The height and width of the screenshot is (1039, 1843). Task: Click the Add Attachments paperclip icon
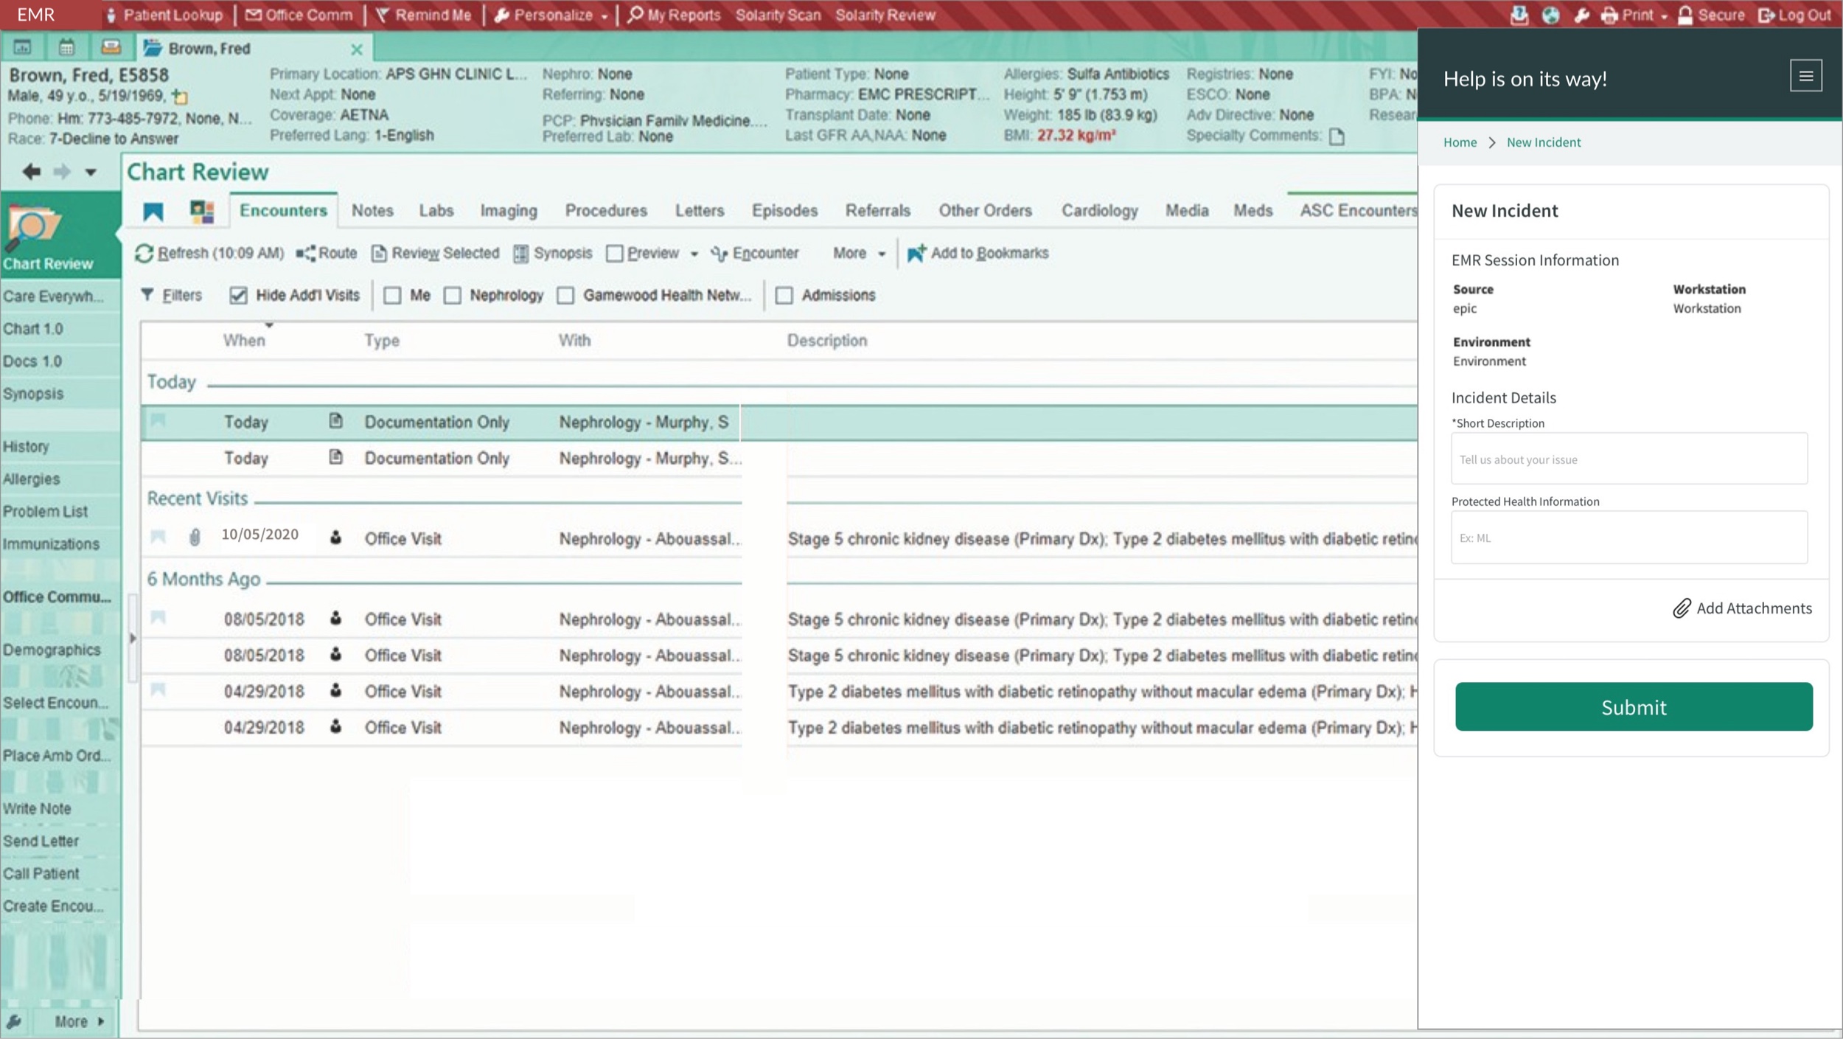(x=1682, y=608)
